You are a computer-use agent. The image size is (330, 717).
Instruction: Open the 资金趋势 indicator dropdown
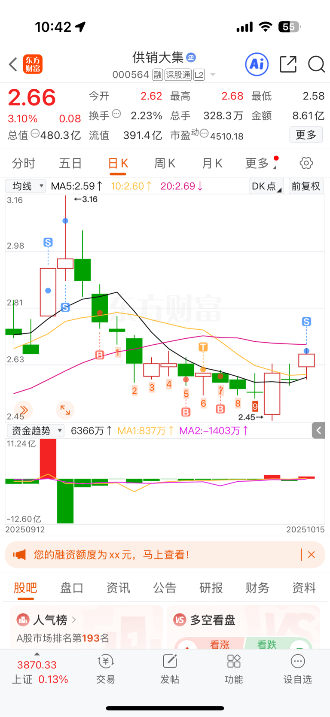click(x=36, y=431)
